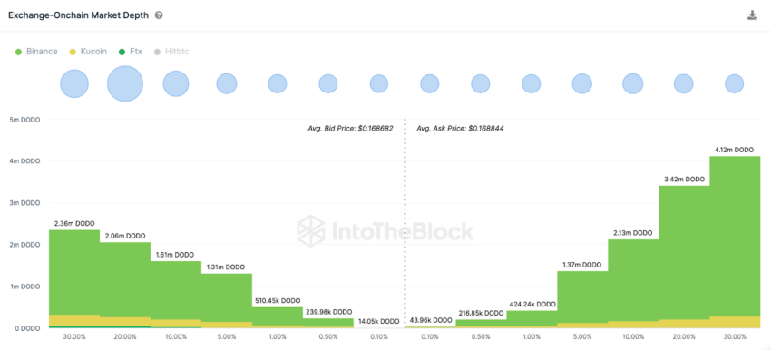Viewport: 771px width, 350px height.
Task: Toggle Binance series in legend
Action: [37, 52]
